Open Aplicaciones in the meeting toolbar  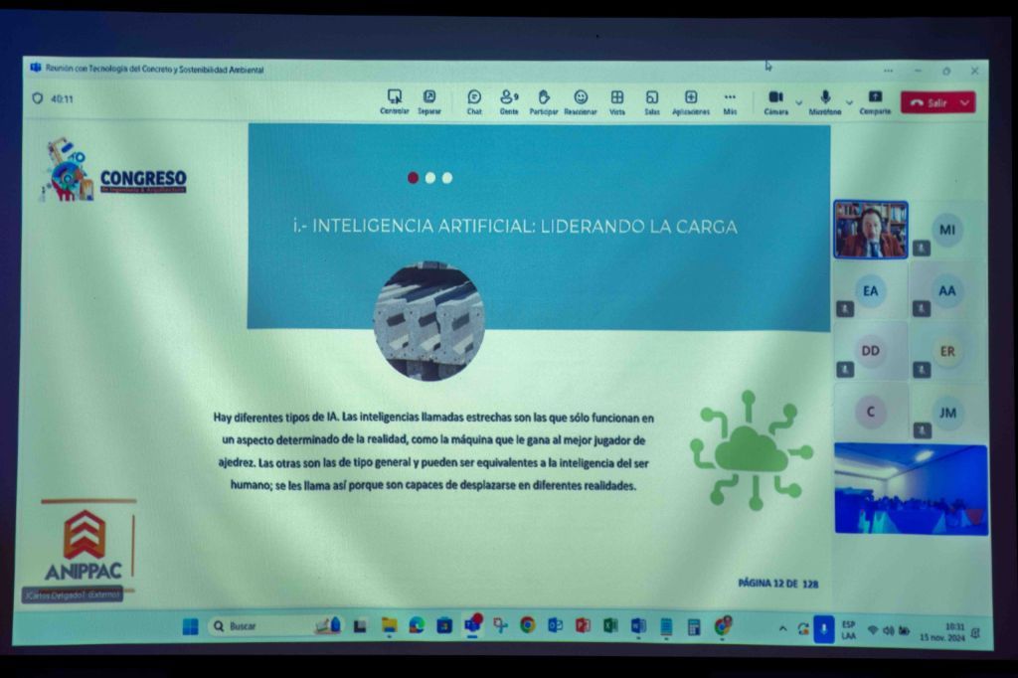pos(691,101)
